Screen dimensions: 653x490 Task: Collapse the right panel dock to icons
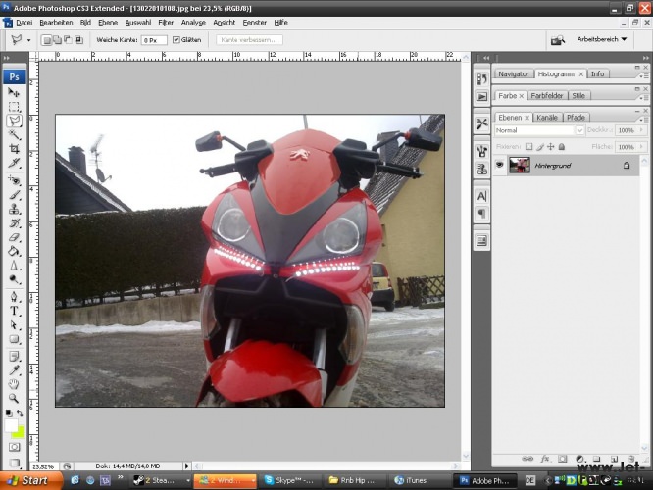pos(645,58)
